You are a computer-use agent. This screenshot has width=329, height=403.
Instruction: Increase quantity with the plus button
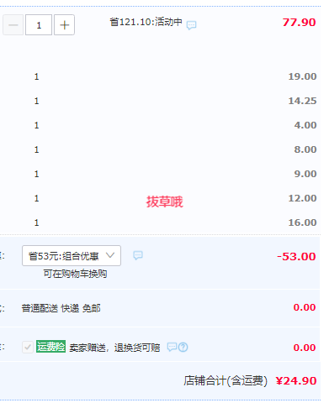(x=64, y=25)
